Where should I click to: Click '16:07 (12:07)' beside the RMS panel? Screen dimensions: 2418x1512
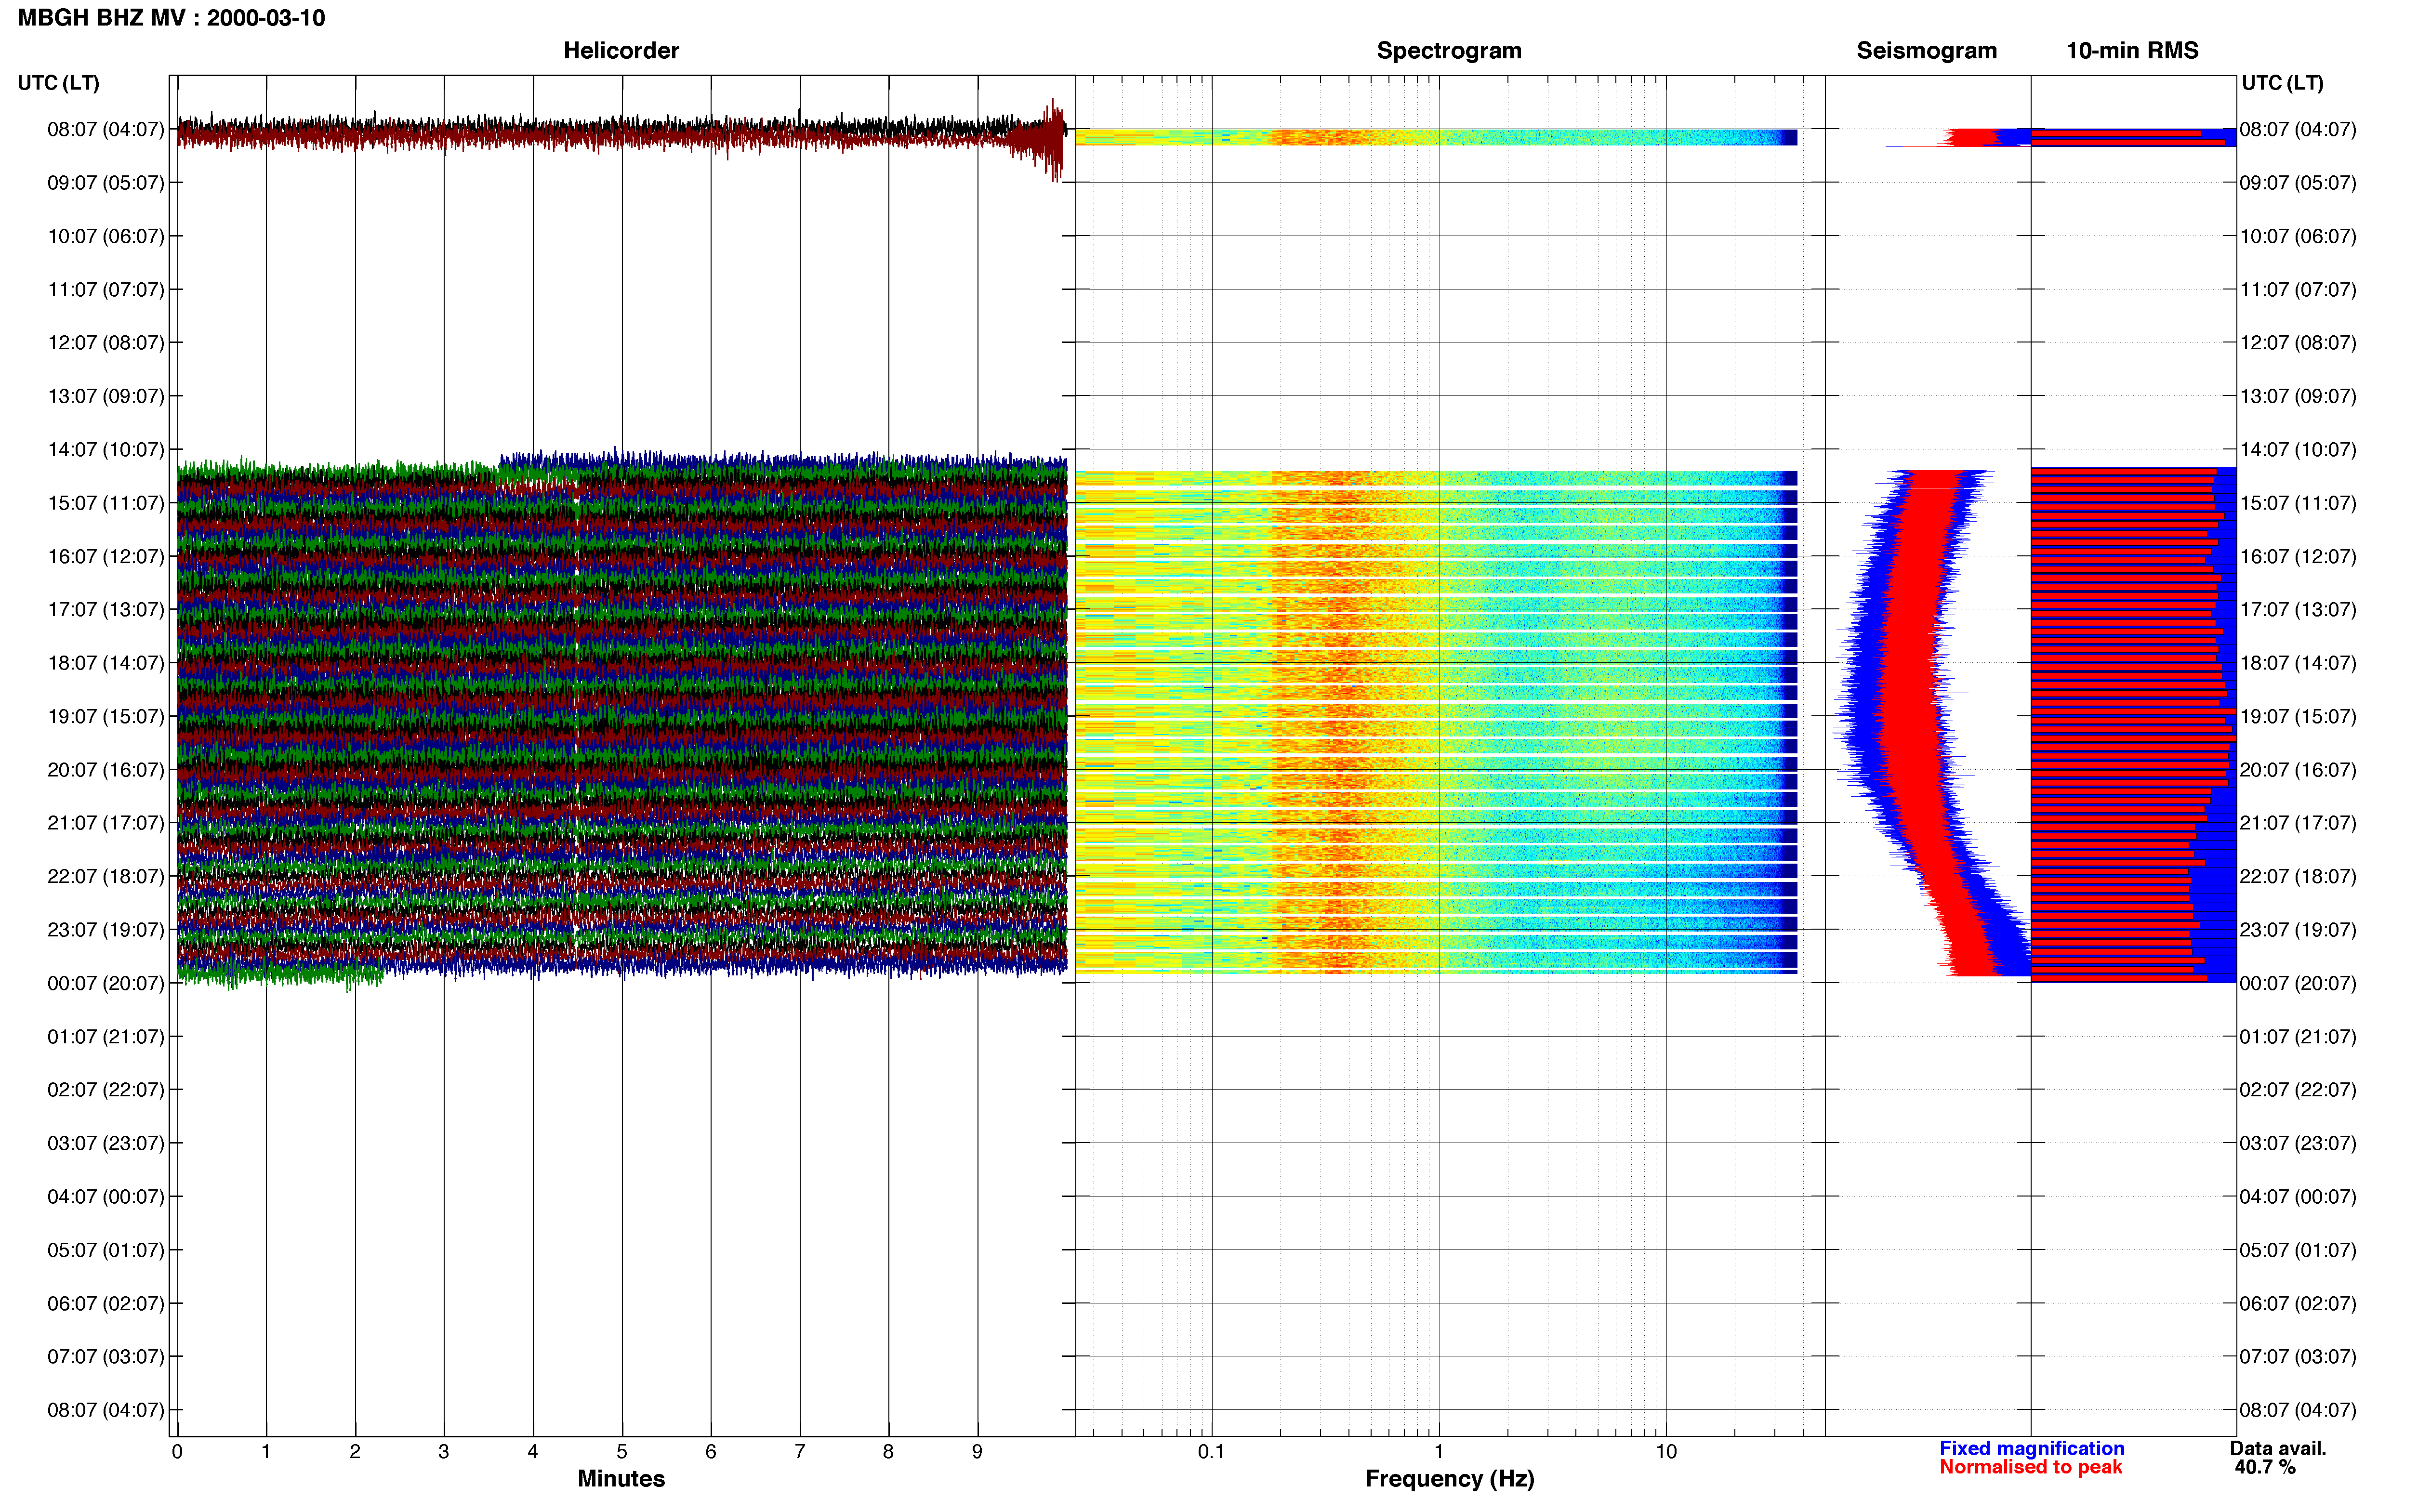point(2298,556)
